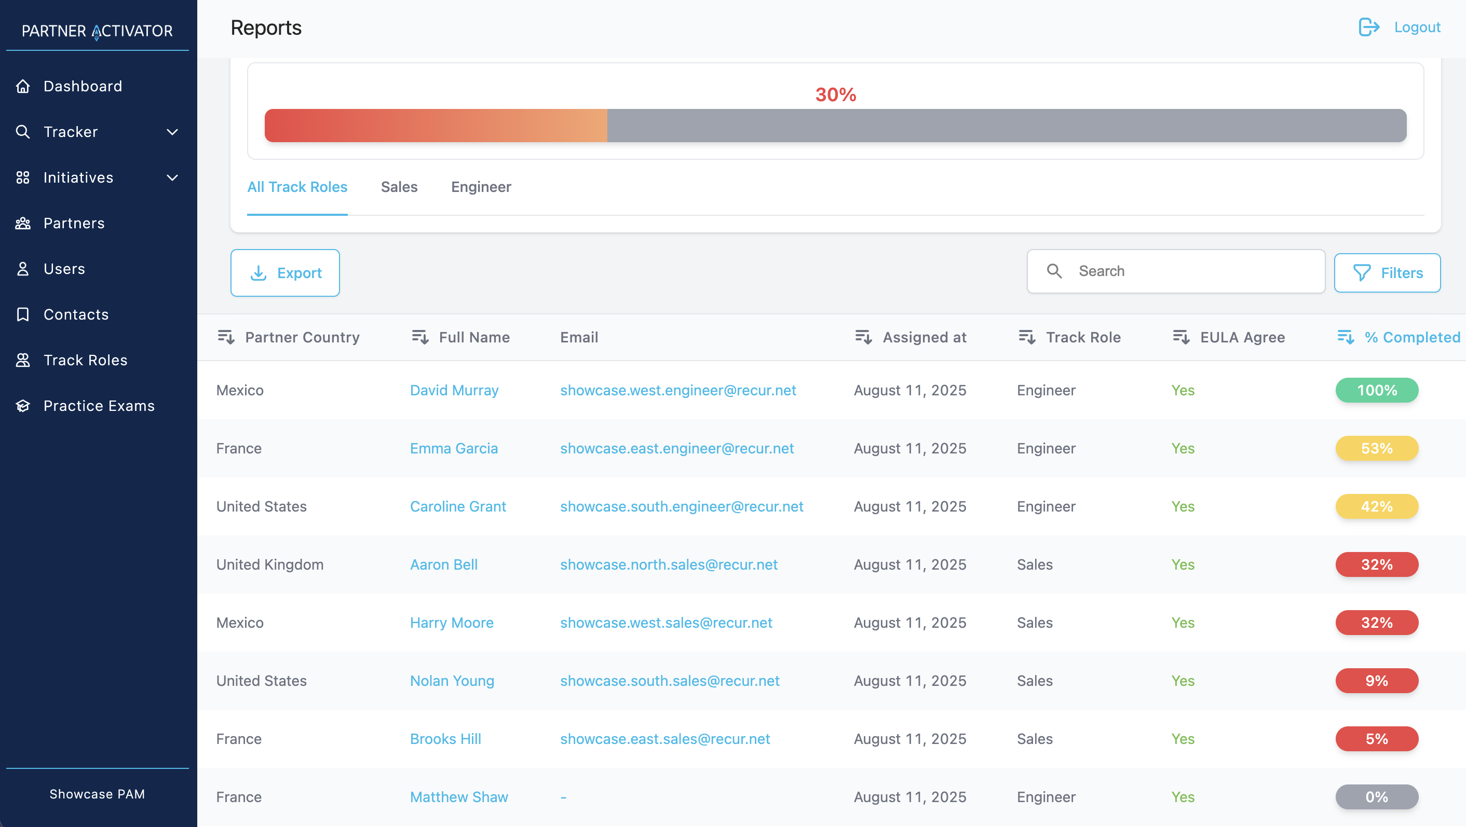Click the Export button
Screen dimensions: 1466x827
[285, 273]
